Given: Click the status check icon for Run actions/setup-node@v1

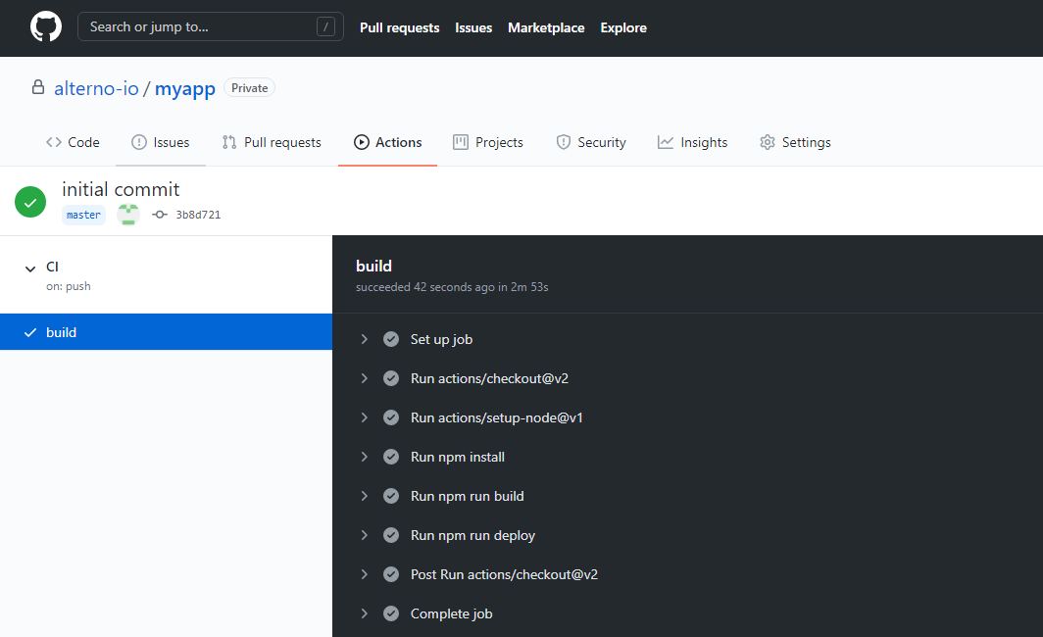Looking at the screenshot, I should [x=391, y=417].
